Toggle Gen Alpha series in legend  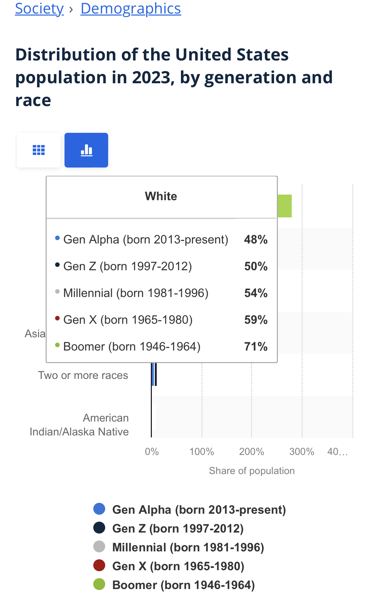pos(199,510)
